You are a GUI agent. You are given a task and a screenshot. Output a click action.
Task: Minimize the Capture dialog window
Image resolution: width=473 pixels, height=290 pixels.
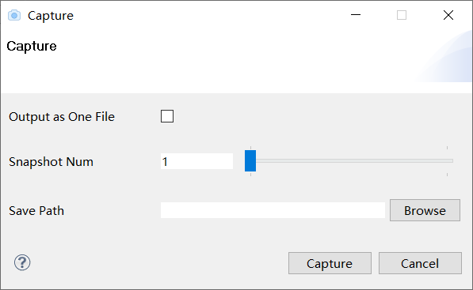tap(356, 15)
